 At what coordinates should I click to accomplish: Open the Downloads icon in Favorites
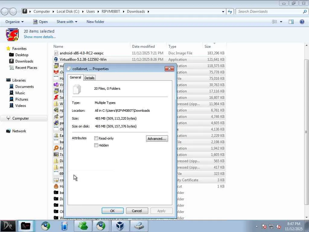pyautogui.click(x=11, y=61)
